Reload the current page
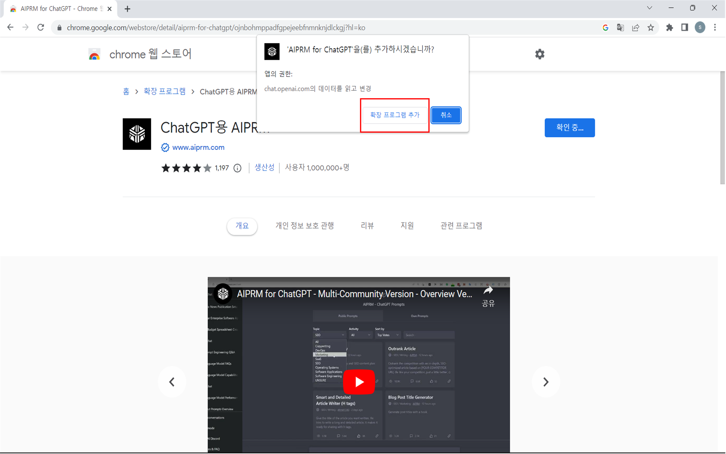The image size is (726, 454). point(41,27)
